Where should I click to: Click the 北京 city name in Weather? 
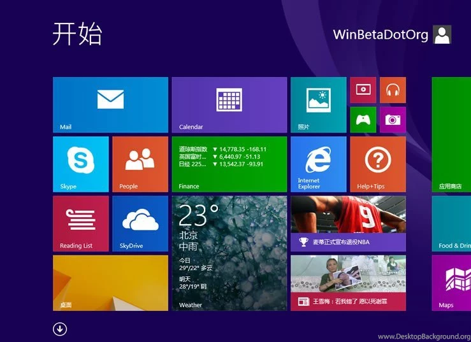coord(189,235)
